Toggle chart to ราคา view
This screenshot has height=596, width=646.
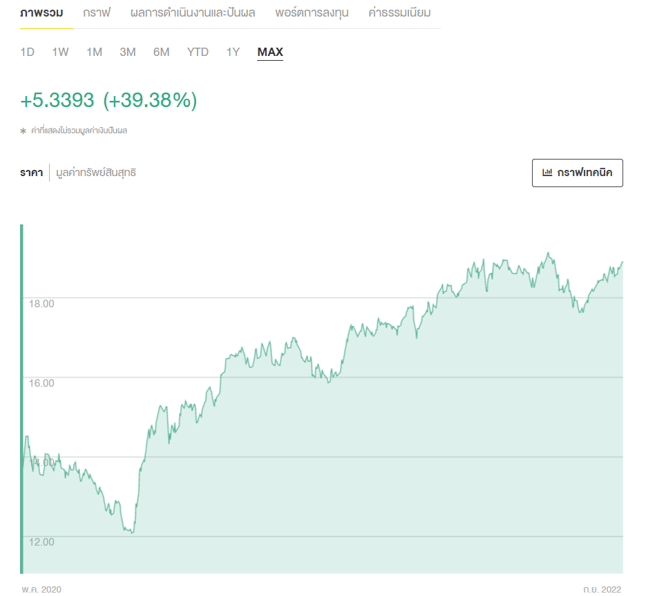point(31,173)
